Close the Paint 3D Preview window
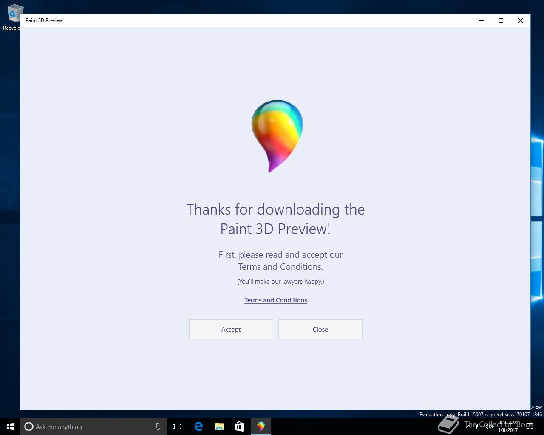 coord(521,20)
